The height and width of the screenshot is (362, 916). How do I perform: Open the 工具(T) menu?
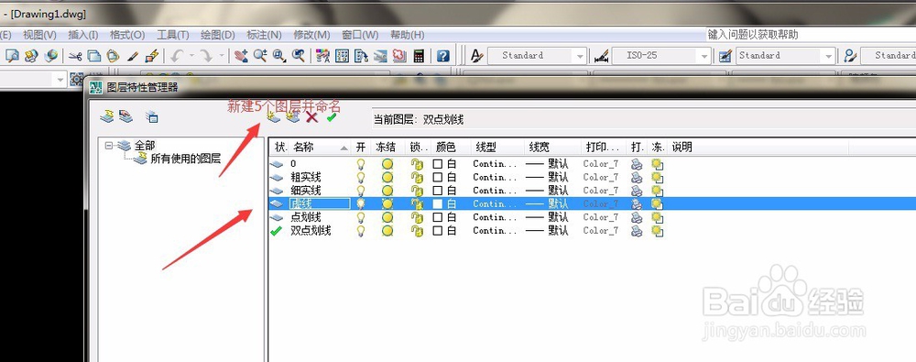[x=173, y=35]
